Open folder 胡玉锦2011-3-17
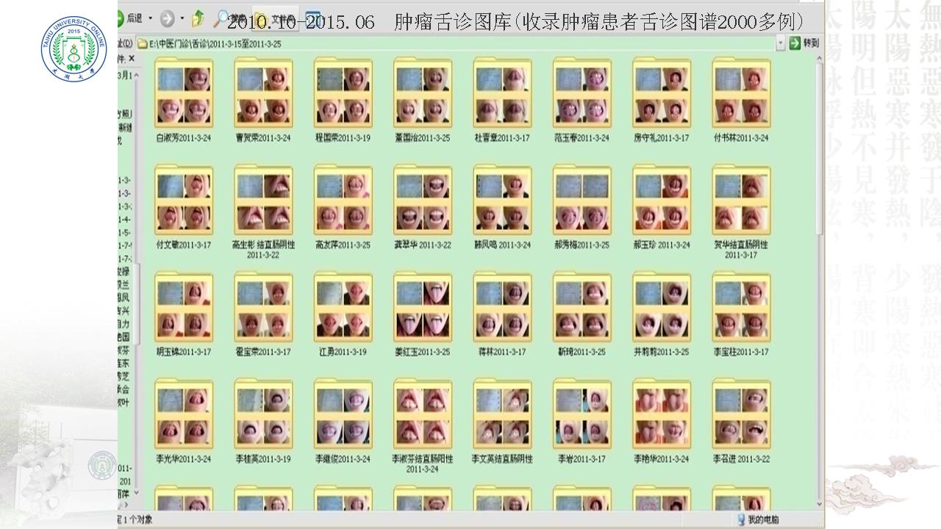This screenshot has width=941, height=529. point(184,309)
